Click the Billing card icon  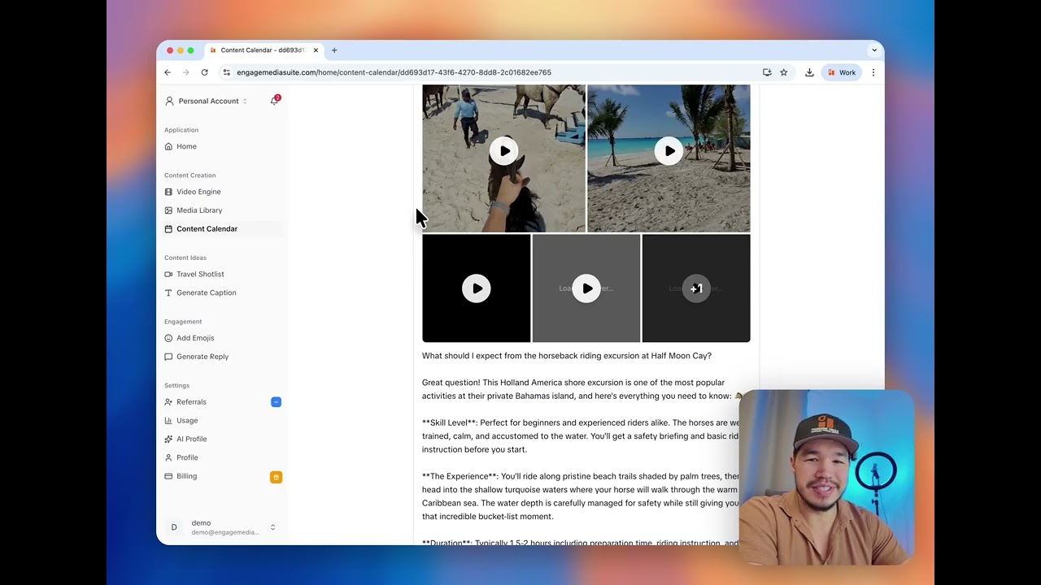point(168,476)
